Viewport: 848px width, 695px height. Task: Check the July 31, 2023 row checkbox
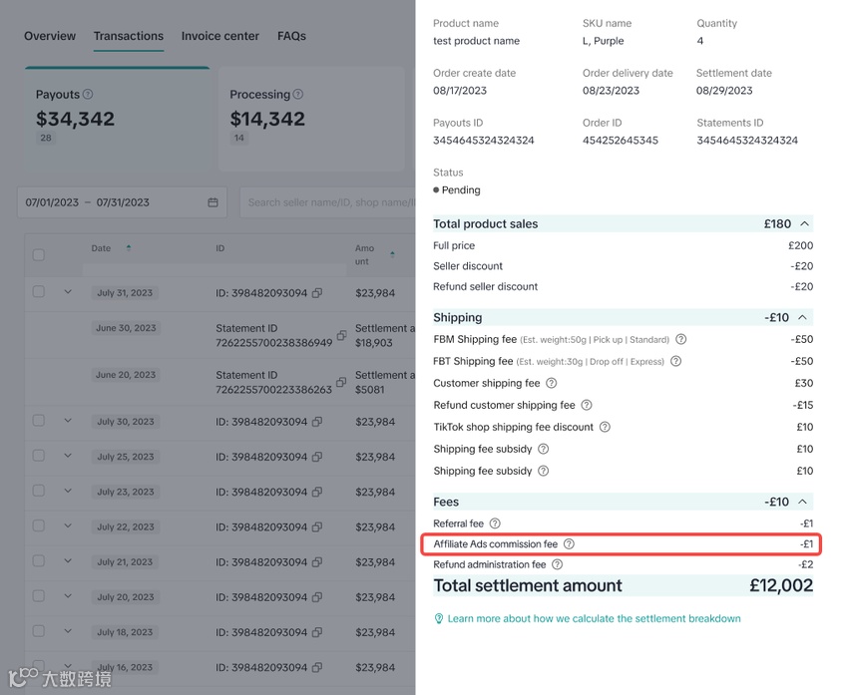point(38,292)
